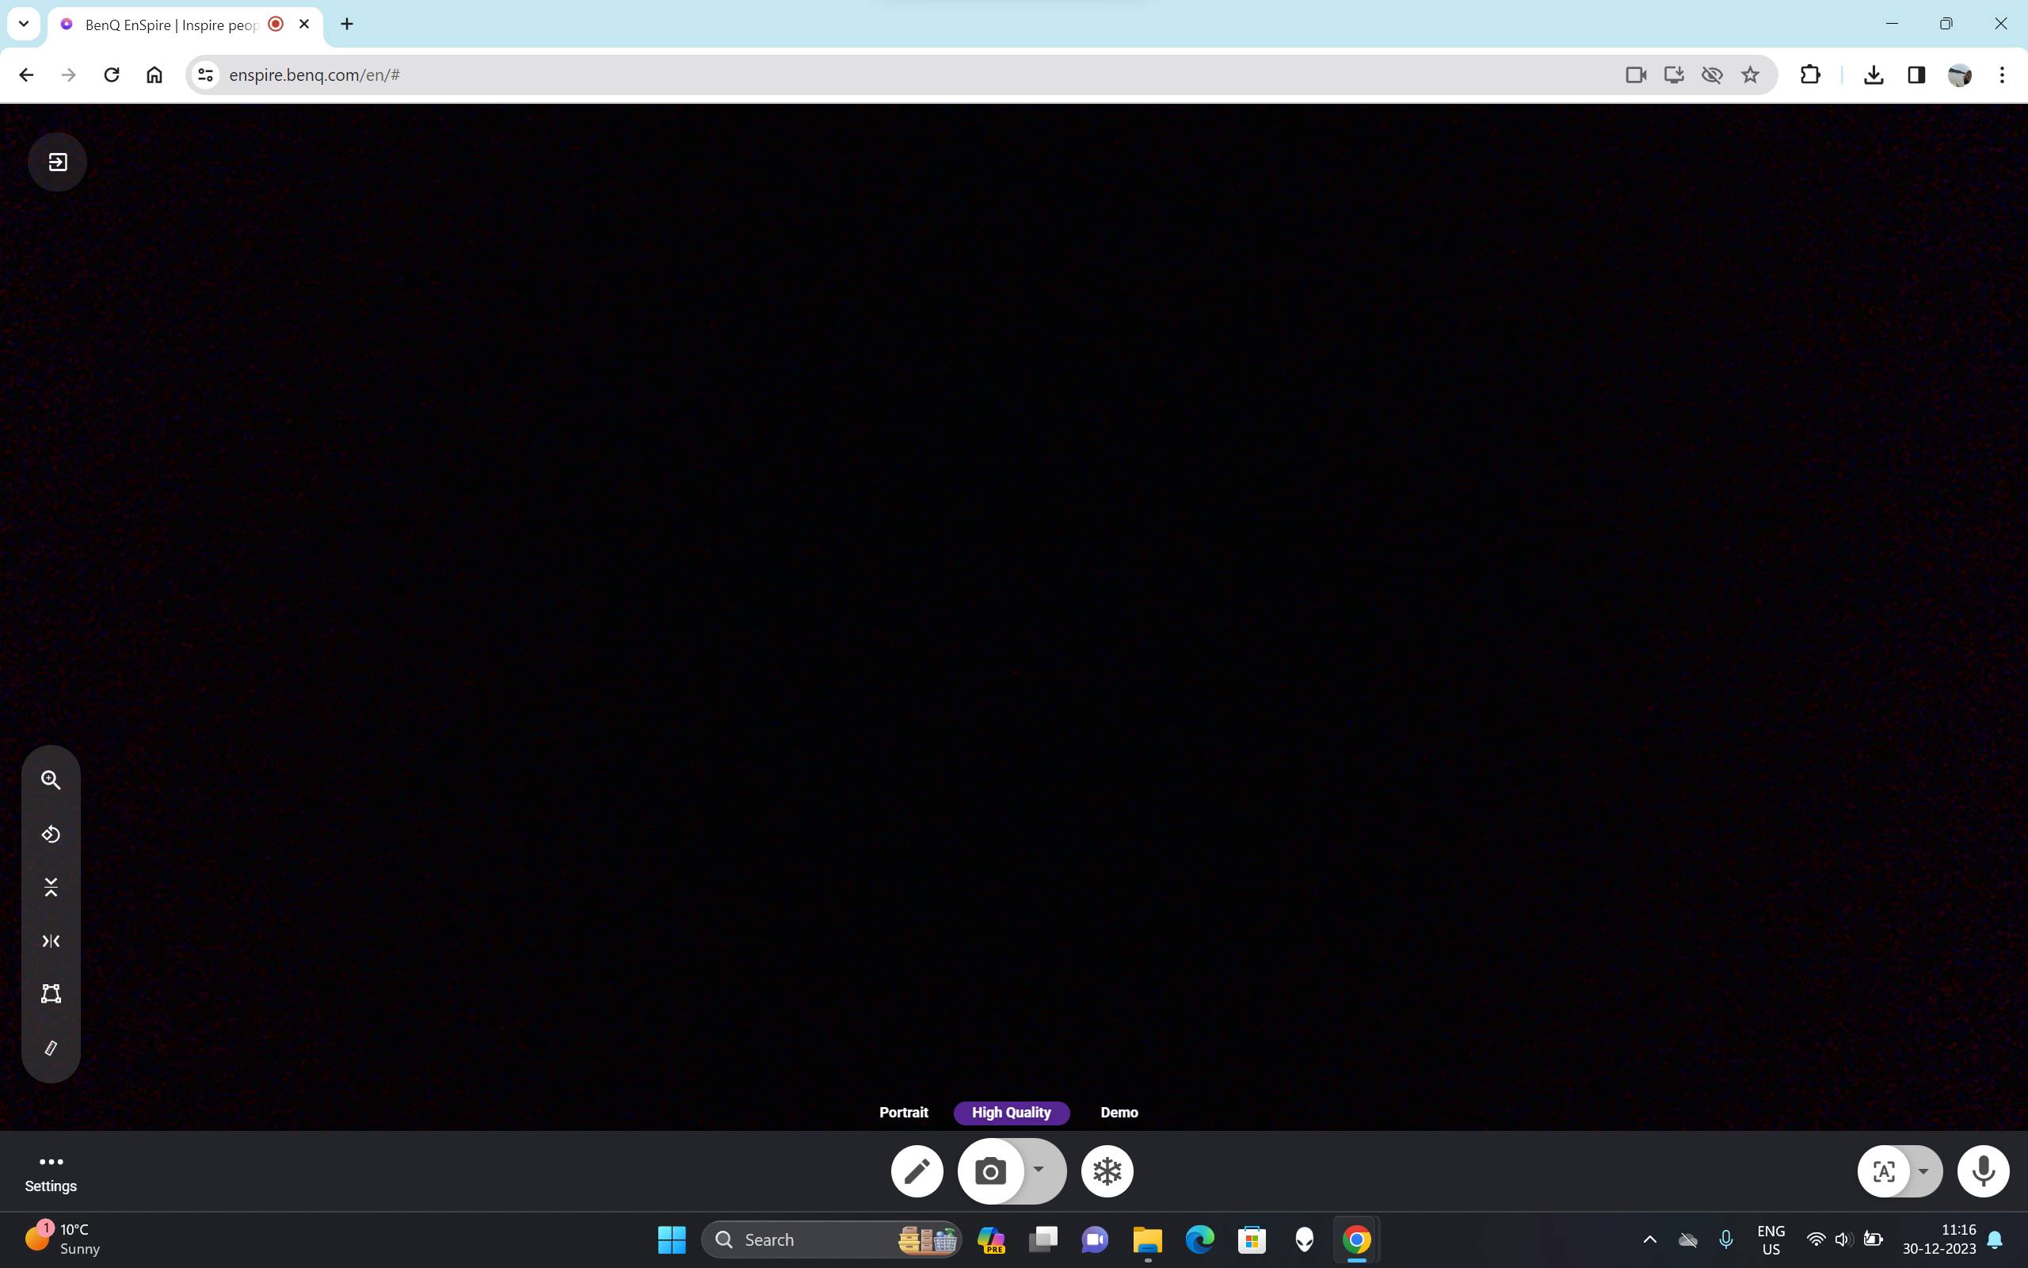Open the Settings menu

(x=50, y=1172)
